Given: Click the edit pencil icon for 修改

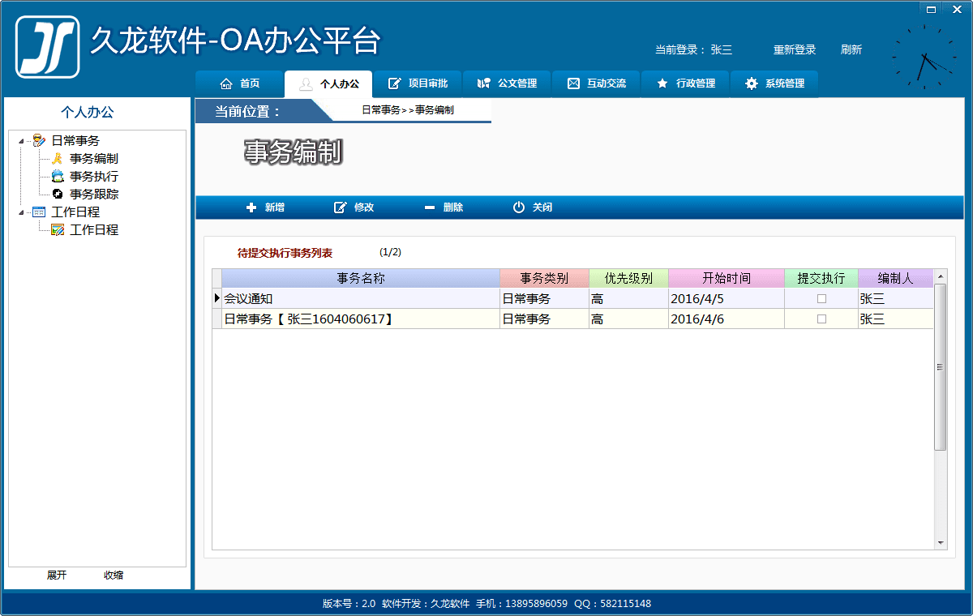Looking at the screenshot, I should [341, 207].
